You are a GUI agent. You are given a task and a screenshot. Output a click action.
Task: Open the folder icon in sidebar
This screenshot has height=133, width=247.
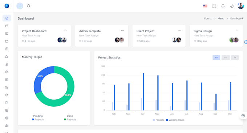[7, 41]
